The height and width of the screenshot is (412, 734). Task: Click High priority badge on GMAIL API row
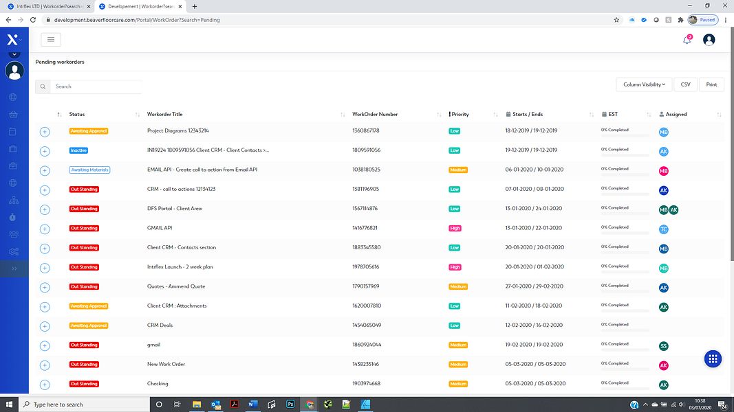[x=455, y=229]
